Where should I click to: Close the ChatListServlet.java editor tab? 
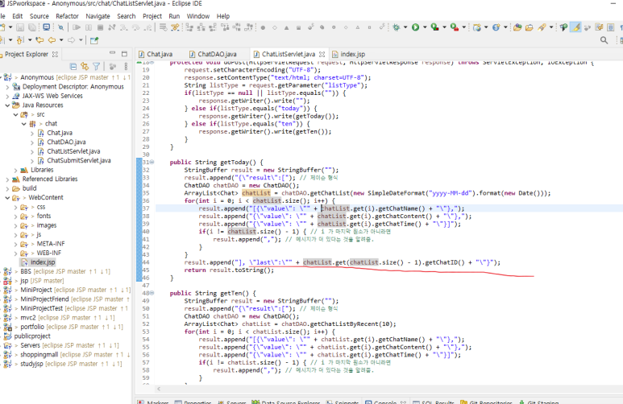click(322, 55)
